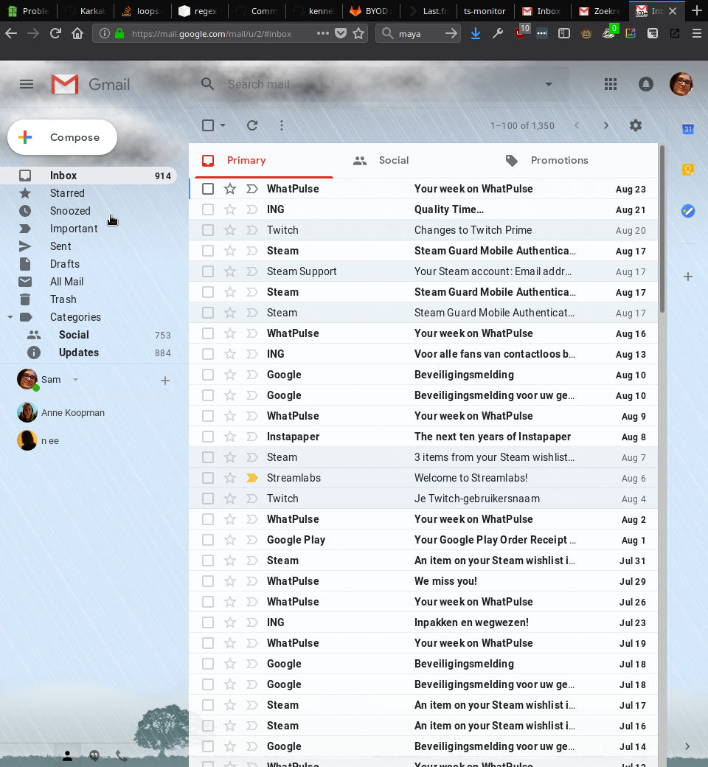Switch to the Social tab
The image size is (708, 767).
click(x=393, y=160)
